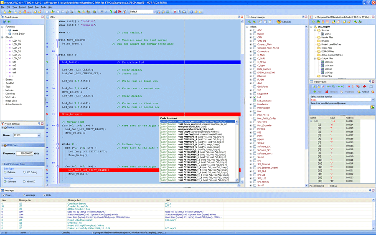The width and height of the screenshot is (376, 235).
Task: Open the Default layout combo box in toolbar
Action: pyautogui.click(x=155, y=12)
